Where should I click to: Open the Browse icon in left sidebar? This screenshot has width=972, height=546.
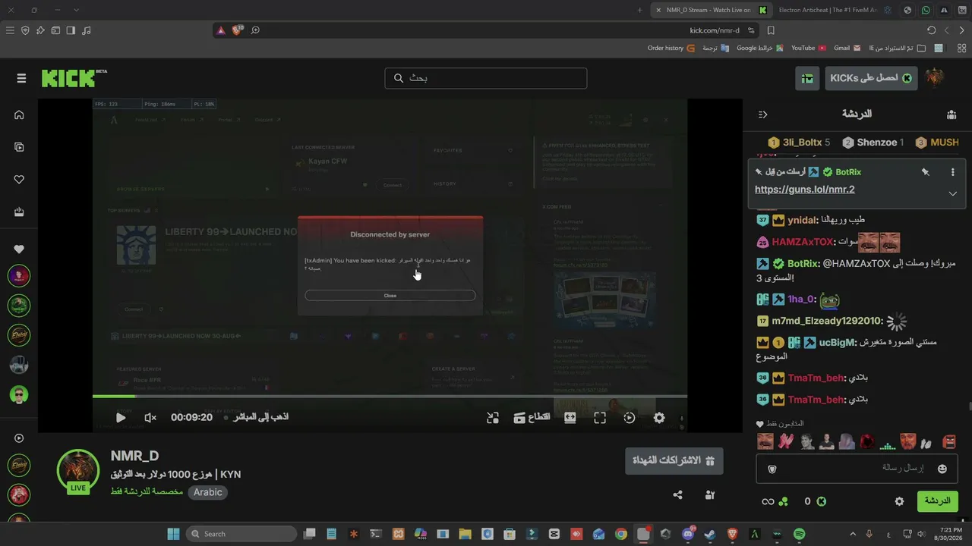coord(19,147)
